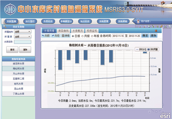Screen dimensions: 172x119
Task: Select the rectangle selection arrow tool
Action: 157,26
